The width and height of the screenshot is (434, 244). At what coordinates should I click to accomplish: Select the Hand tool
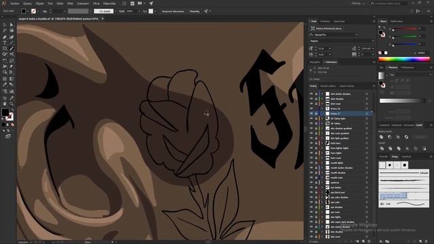coord(5,104)
